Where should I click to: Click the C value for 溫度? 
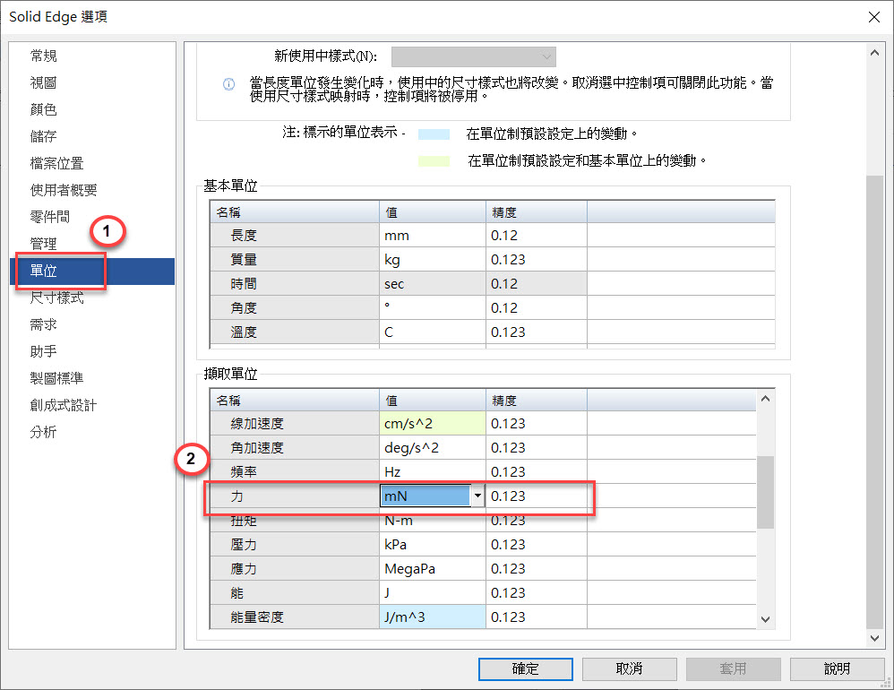[x=432, y=332]
